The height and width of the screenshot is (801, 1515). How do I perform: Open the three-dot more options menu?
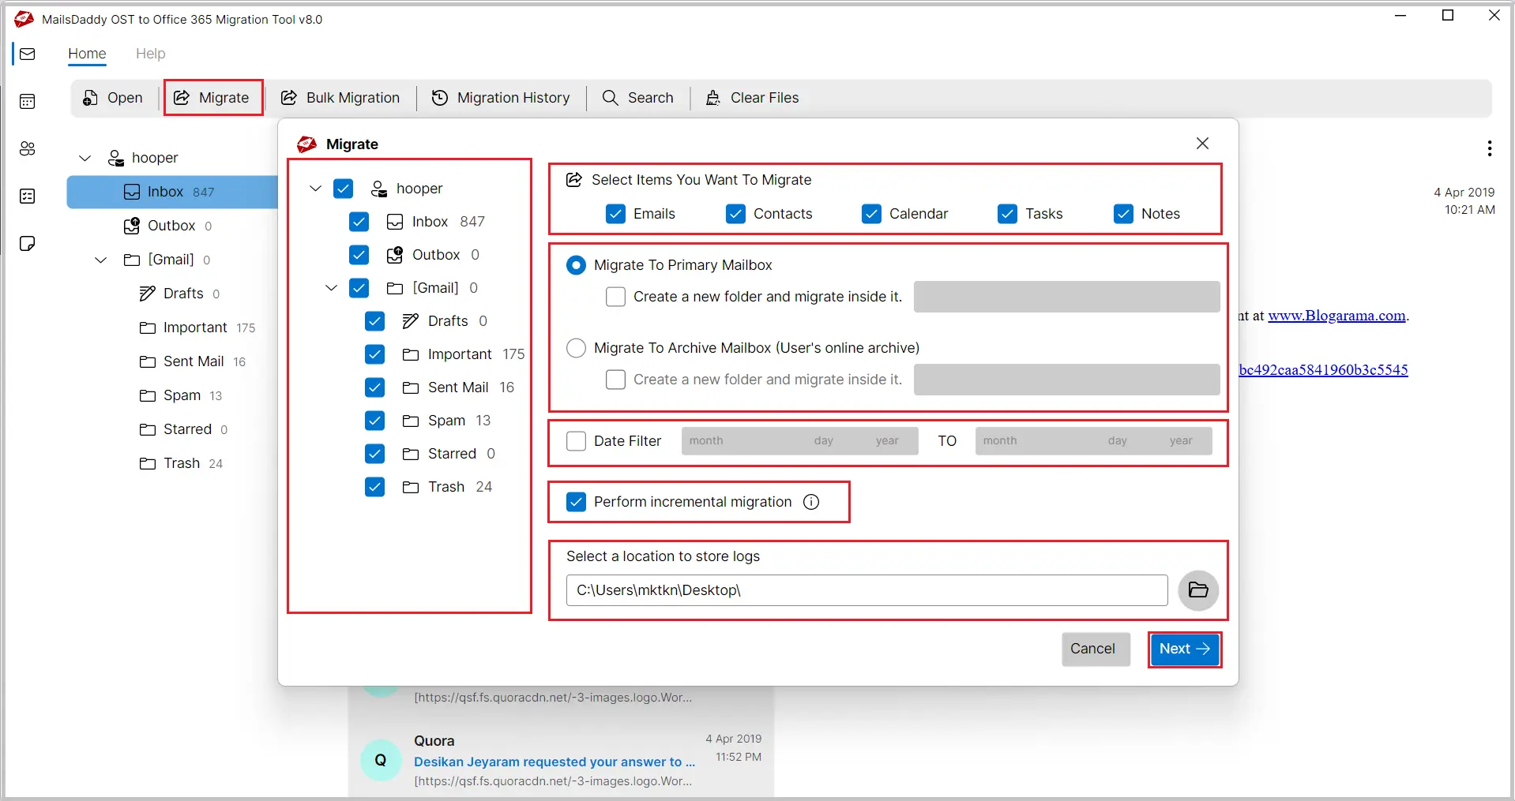[1489, 148]
